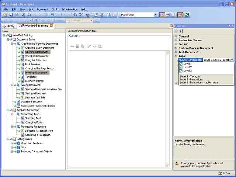Click the link icon in Concept pane

(72, 46)
